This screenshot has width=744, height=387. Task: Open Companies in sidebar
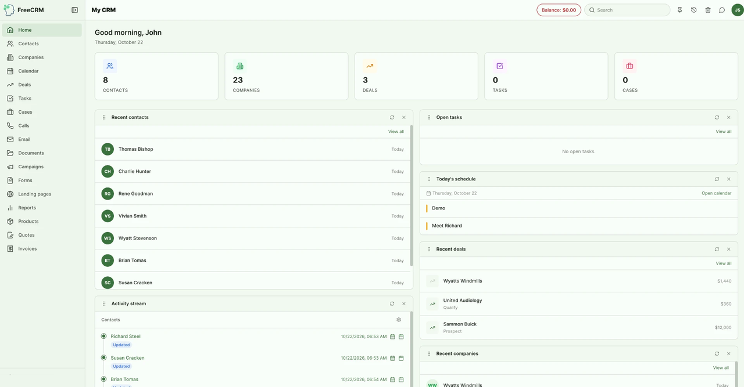click(42, 57)
